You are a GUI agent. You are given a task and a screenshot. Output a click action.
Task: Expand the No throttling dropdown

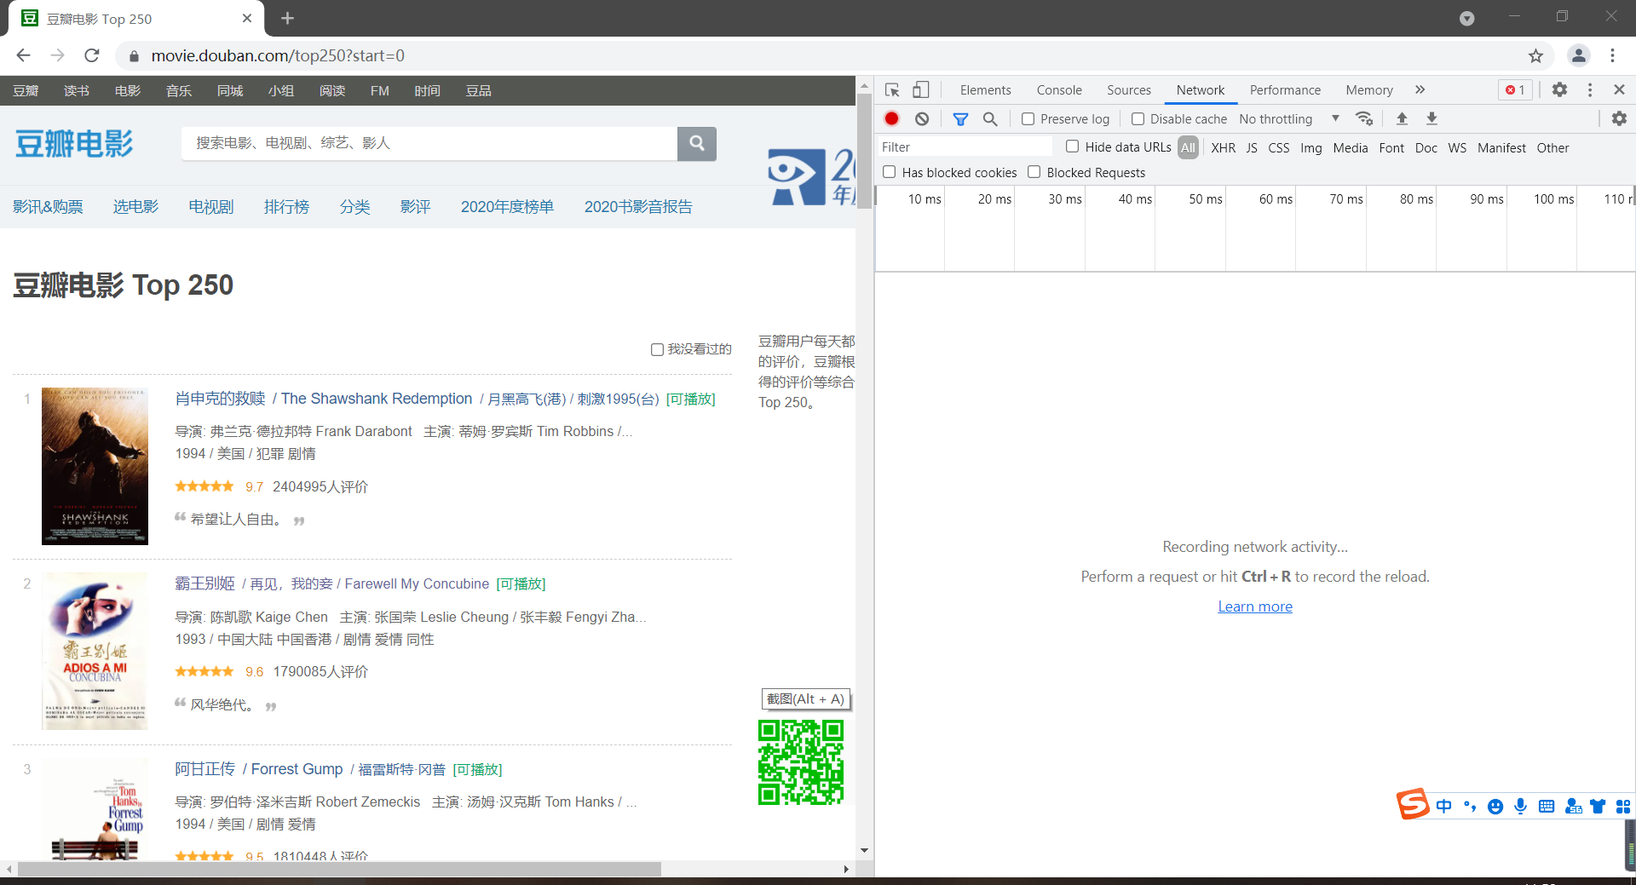point(1289,119)
